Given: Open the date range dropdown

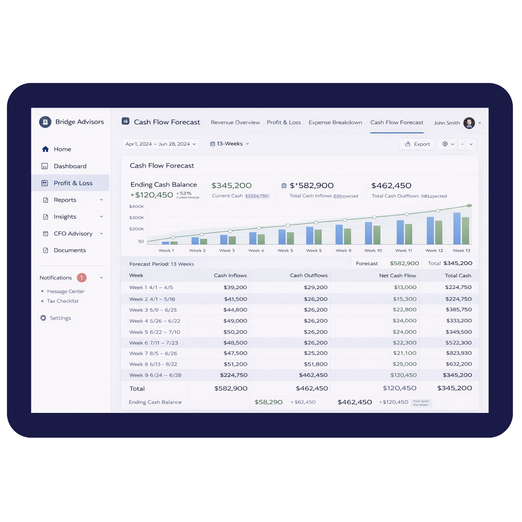Looking at the screenshot, I should pos(161,144).
